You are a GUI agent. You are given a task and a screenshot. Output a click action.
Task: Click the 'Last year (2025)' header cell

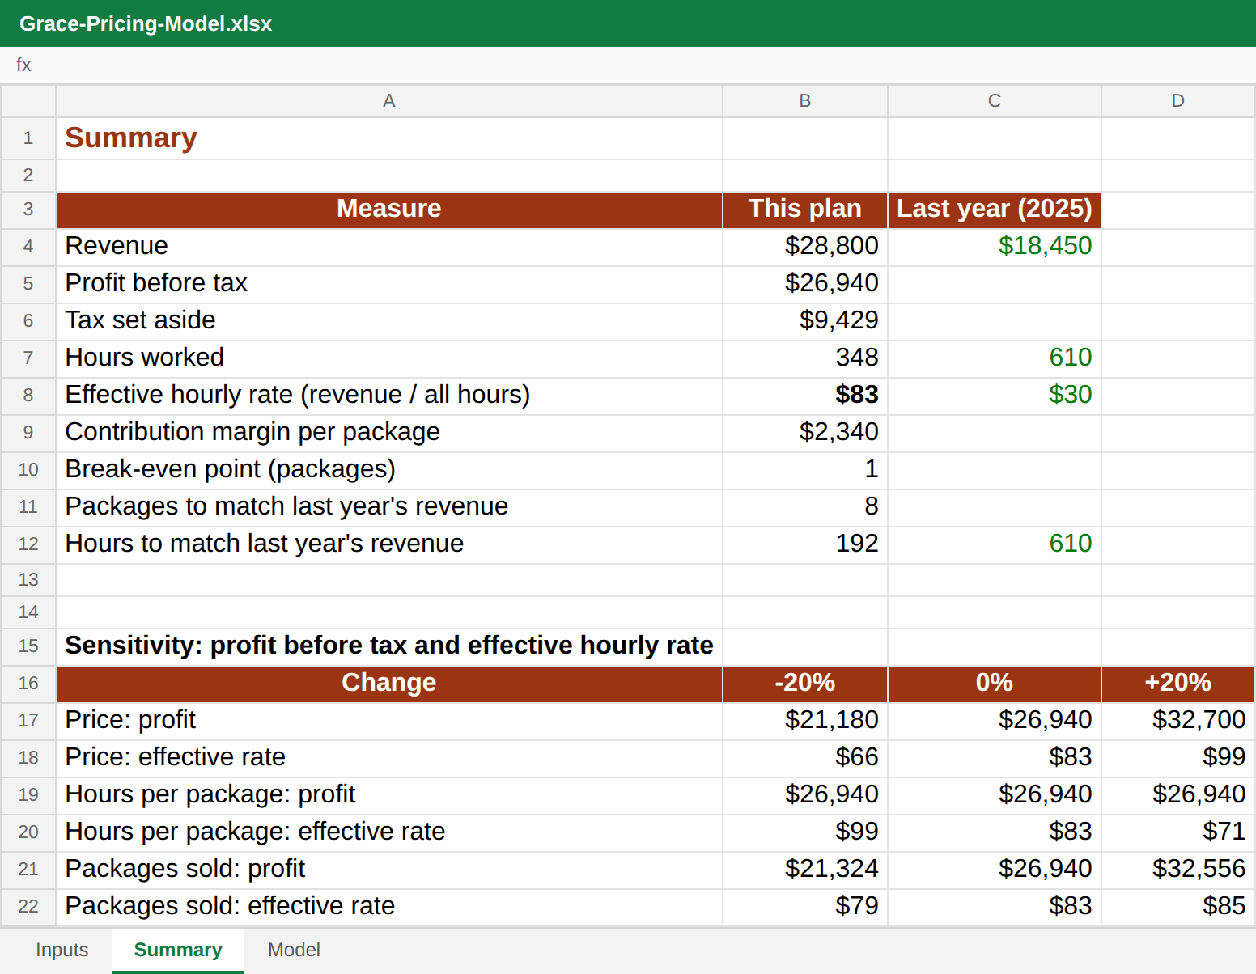[x=995, y=210]
